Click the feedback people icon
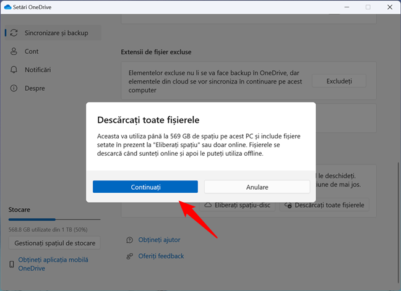 (x=130, y=256)
